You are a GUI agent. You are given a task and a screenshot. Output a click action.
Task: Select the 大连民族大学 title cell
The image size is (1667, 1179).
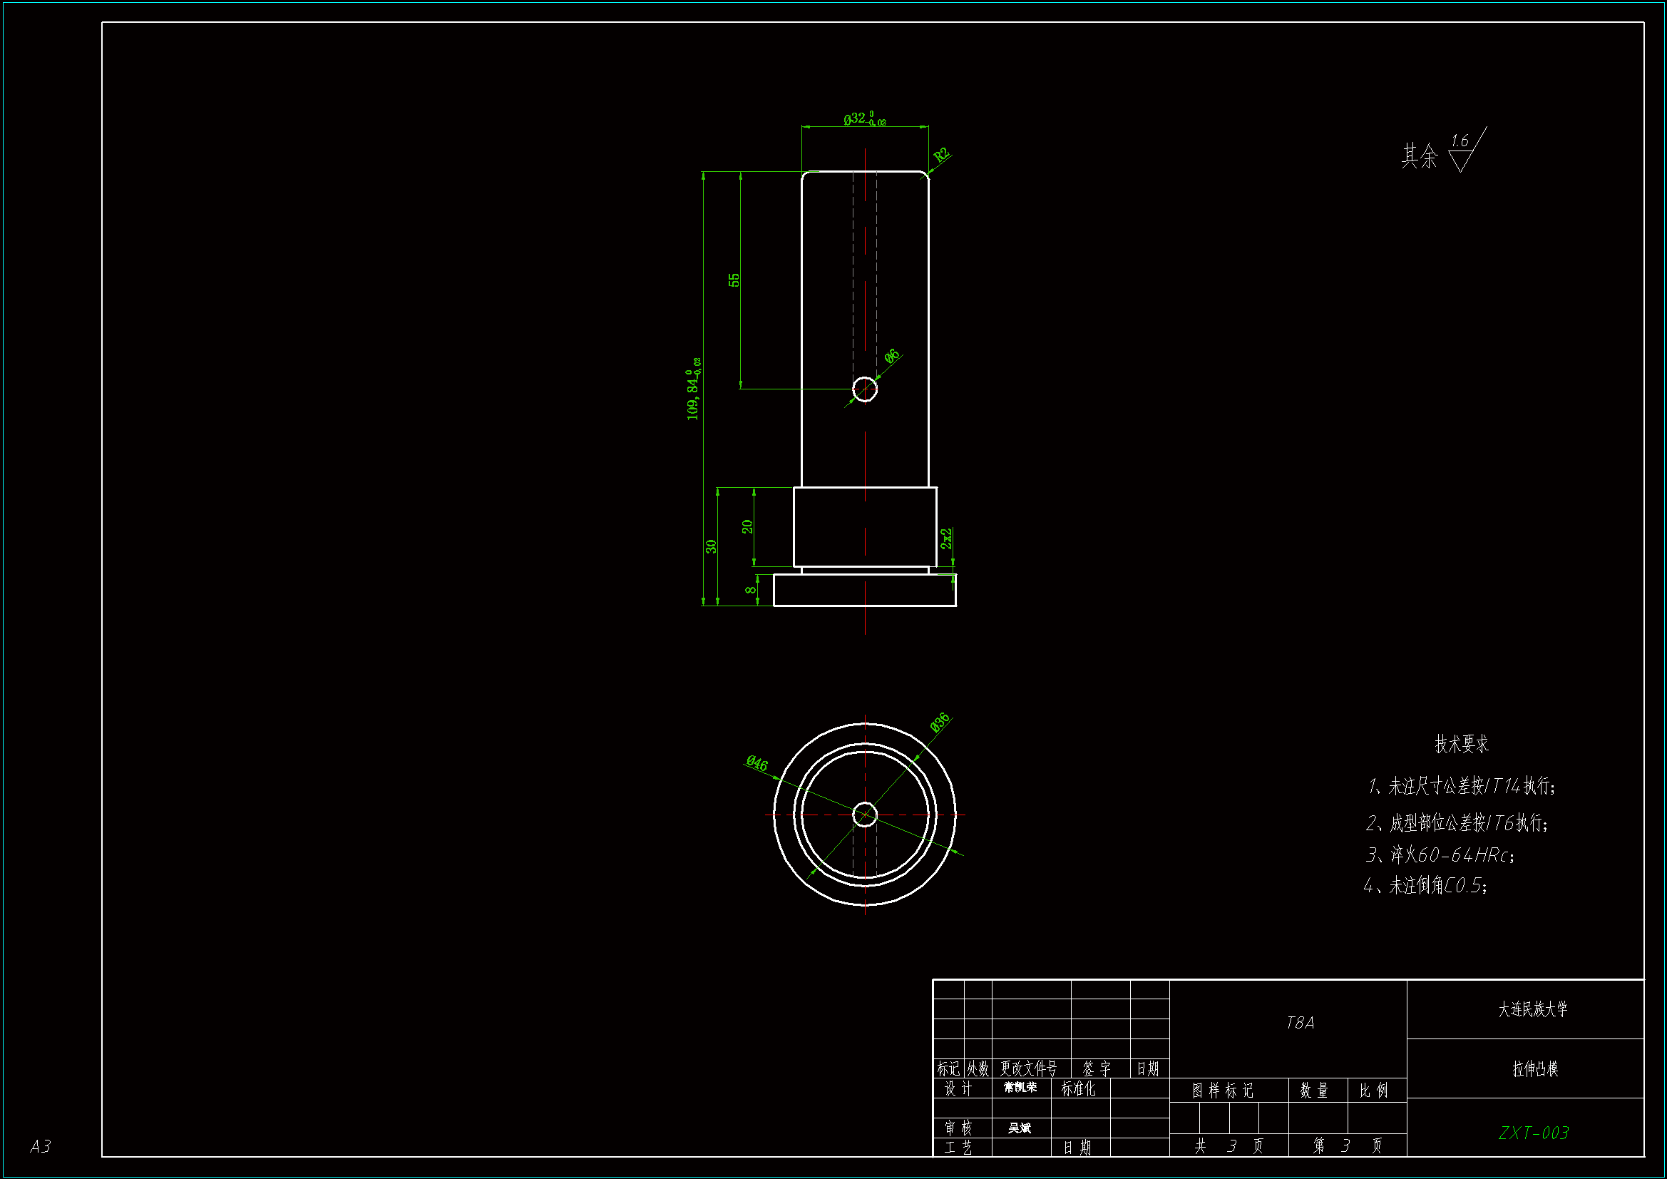pos(1532,1009)
